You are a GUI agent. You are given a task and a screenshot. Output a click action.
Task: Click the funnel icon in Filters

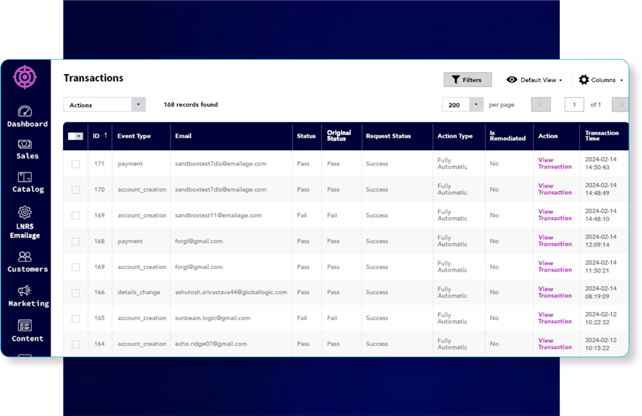(456, 79)
